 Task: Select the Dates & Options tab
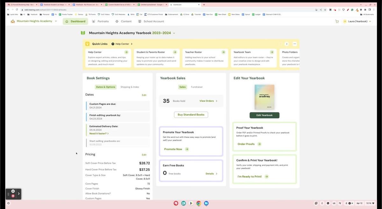pyautogui.click(x=106, y=87)
